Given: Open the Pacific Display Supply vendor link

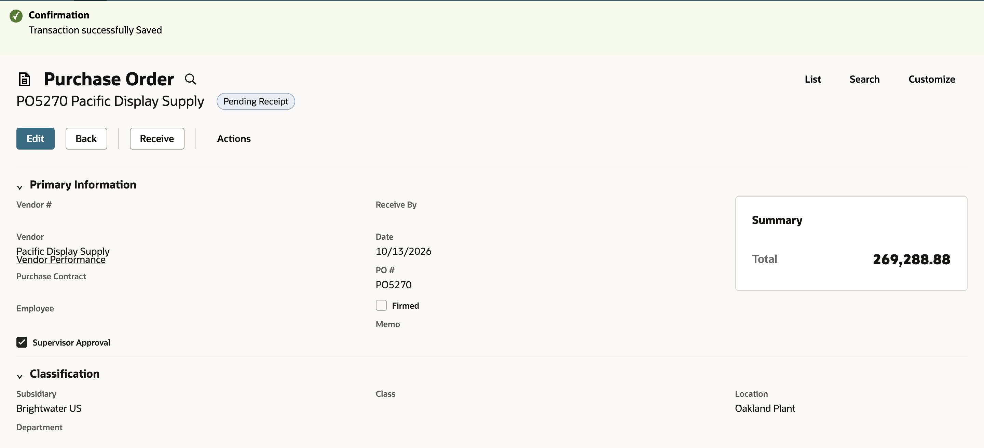Looking at the screenshot, I should (x=63, y=251).
